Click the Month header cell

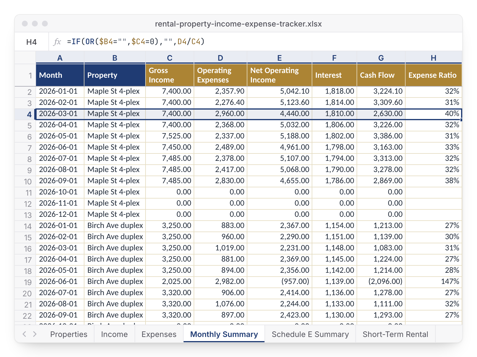[60, 75]
